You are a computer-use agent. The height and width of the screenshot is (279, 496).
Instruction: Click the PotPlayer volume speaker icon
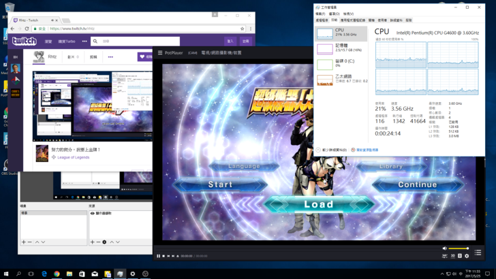(x=445, y=248)
